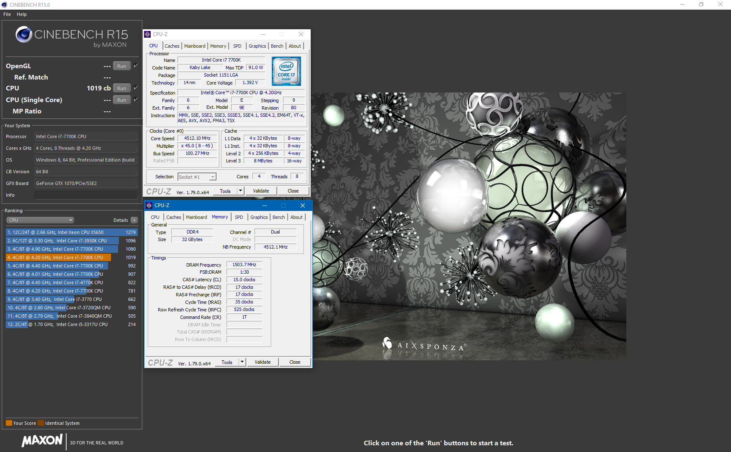The width and height of the screenshot is (731, 452).
Task: Restore down the Cinebench window
Action: [x=701, y=5]
